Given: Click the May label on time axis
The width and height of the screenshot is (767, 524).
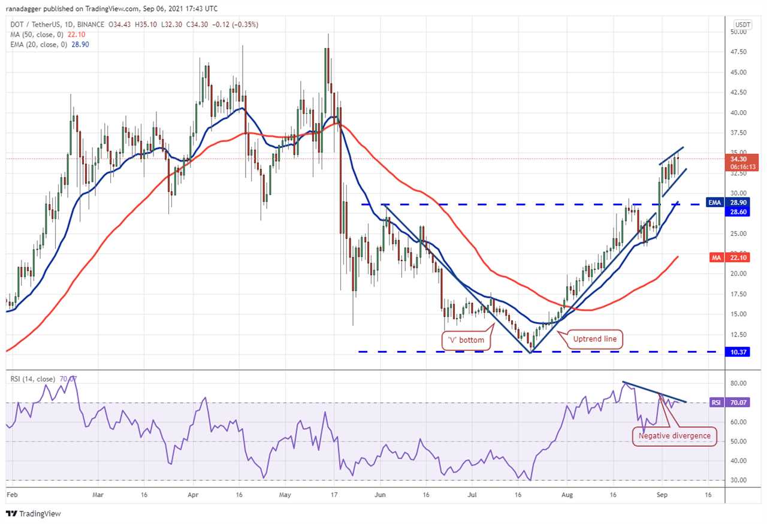Looking at the screenshot, I should (x=285, y=496).
